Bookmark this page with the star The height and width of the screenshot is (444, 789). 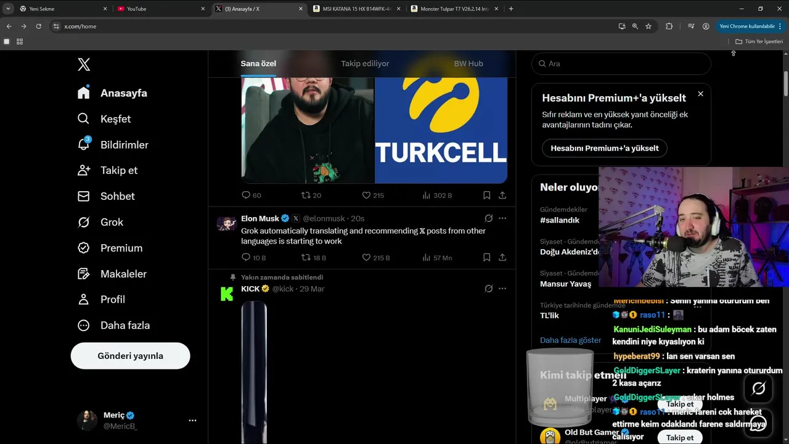648,27
